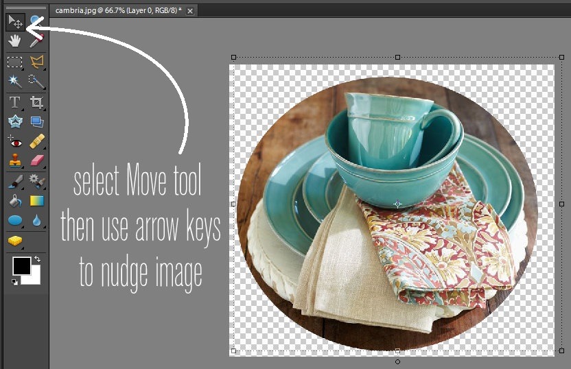Image resolution: width=571 pixels, height=369 pixels.
Task: Choose the Cookie Cutter star tool
Action: (x=14, y=122)
